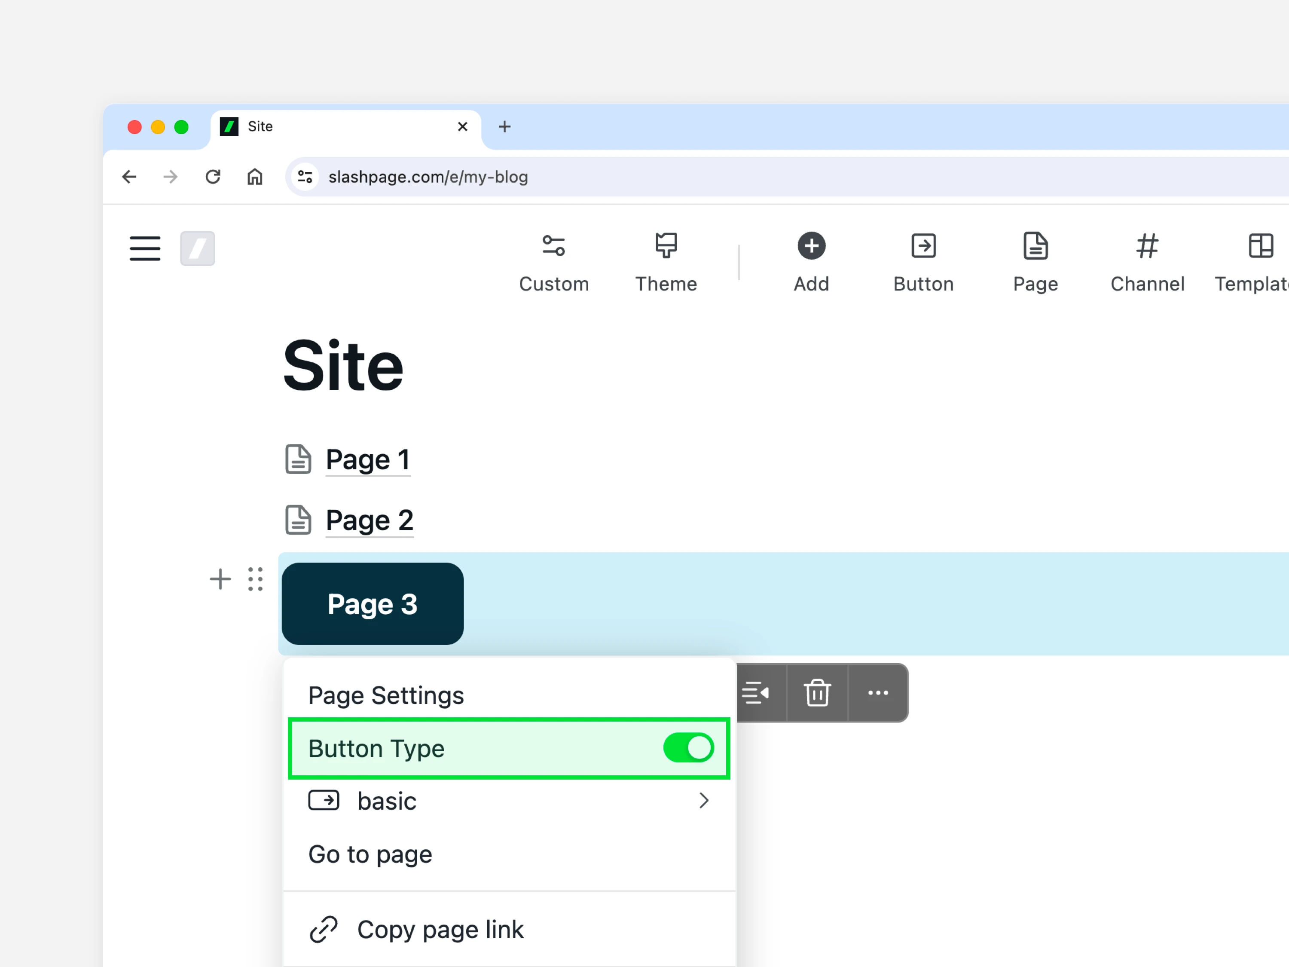1289x967 pixels.
Task: Click the Page 2 document icon
Action: point(298,520)
